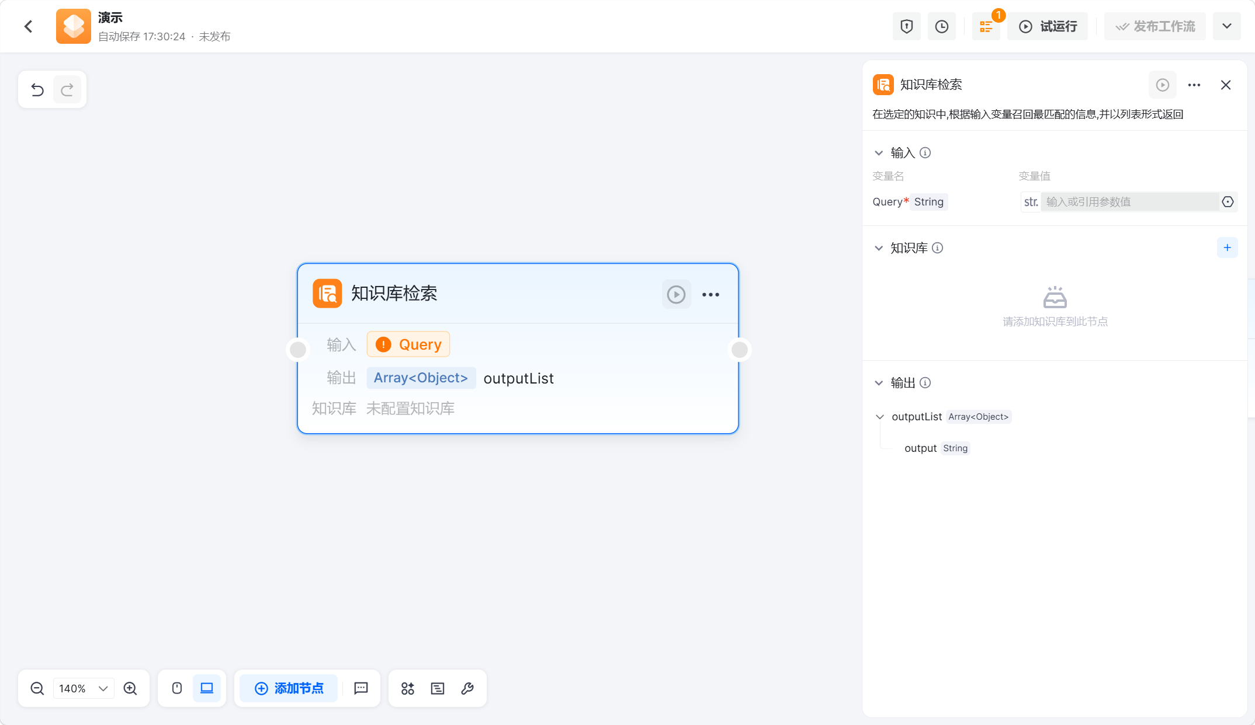Click the 发布工作流 publish button
1255x725 pixels.
(1155, 26)
